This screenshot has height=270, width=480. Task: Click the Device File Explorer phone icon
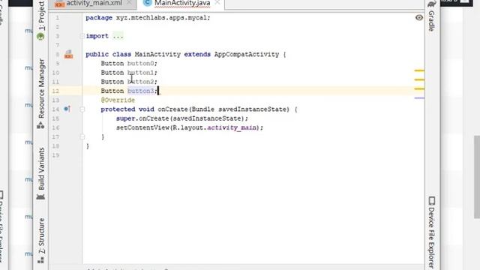432,201
